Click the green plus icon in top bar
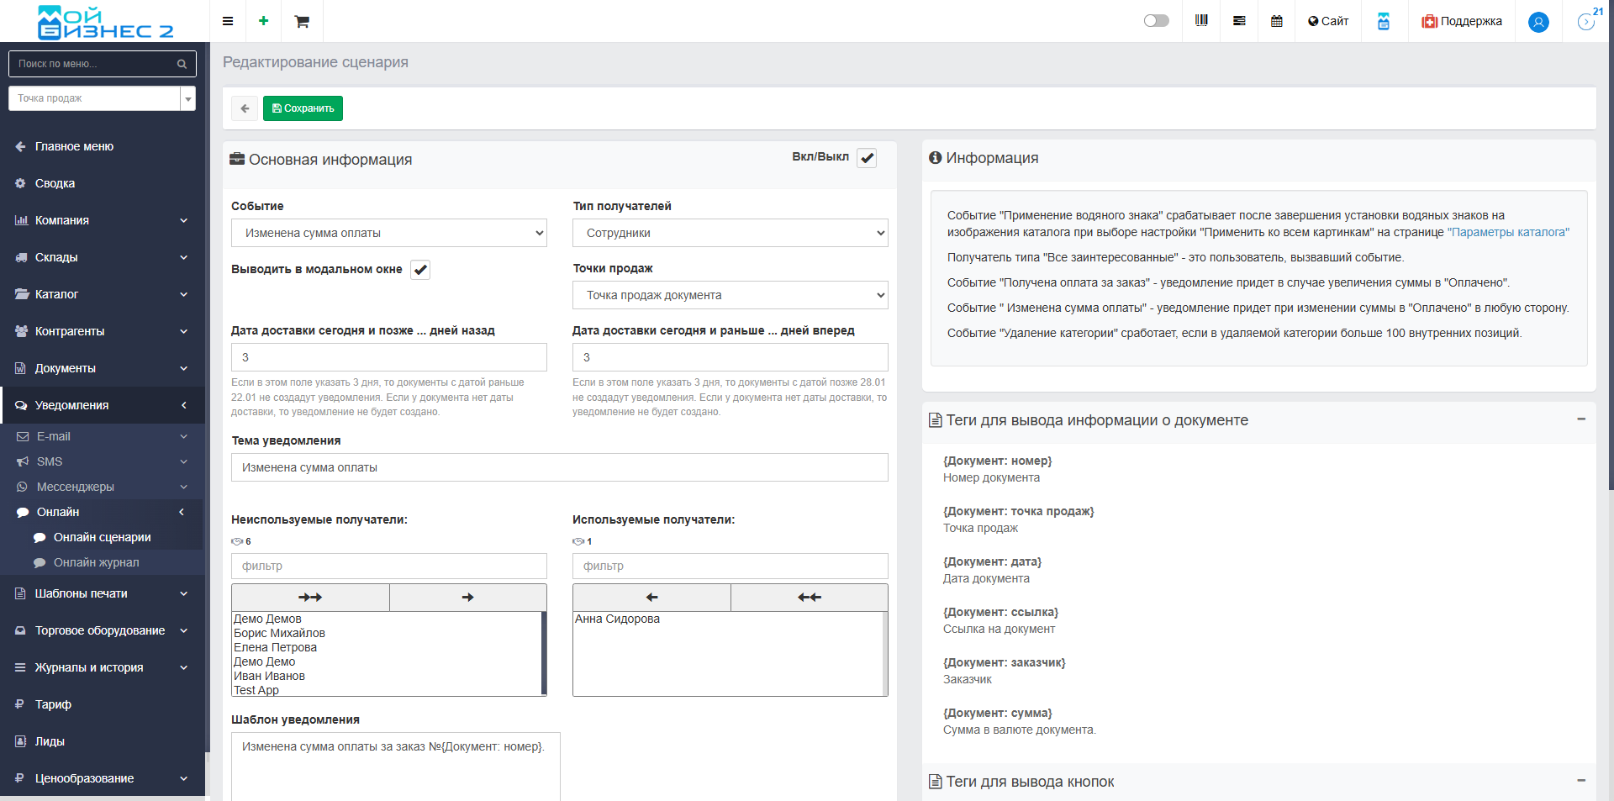Image resolution: width=1614 pixels, height=801 pixels. point(263,21)
